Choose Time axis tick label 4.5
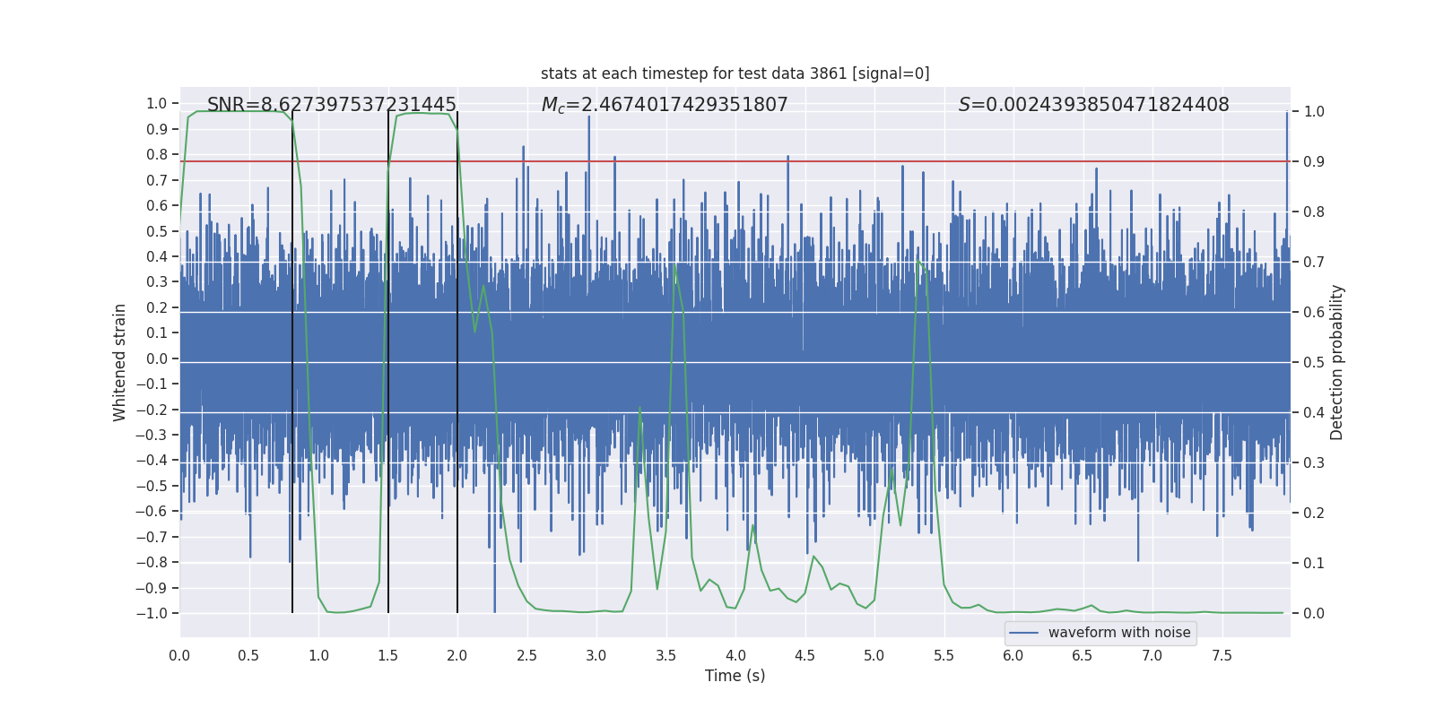Screen dimensions: 1435x717 point(804,655)
